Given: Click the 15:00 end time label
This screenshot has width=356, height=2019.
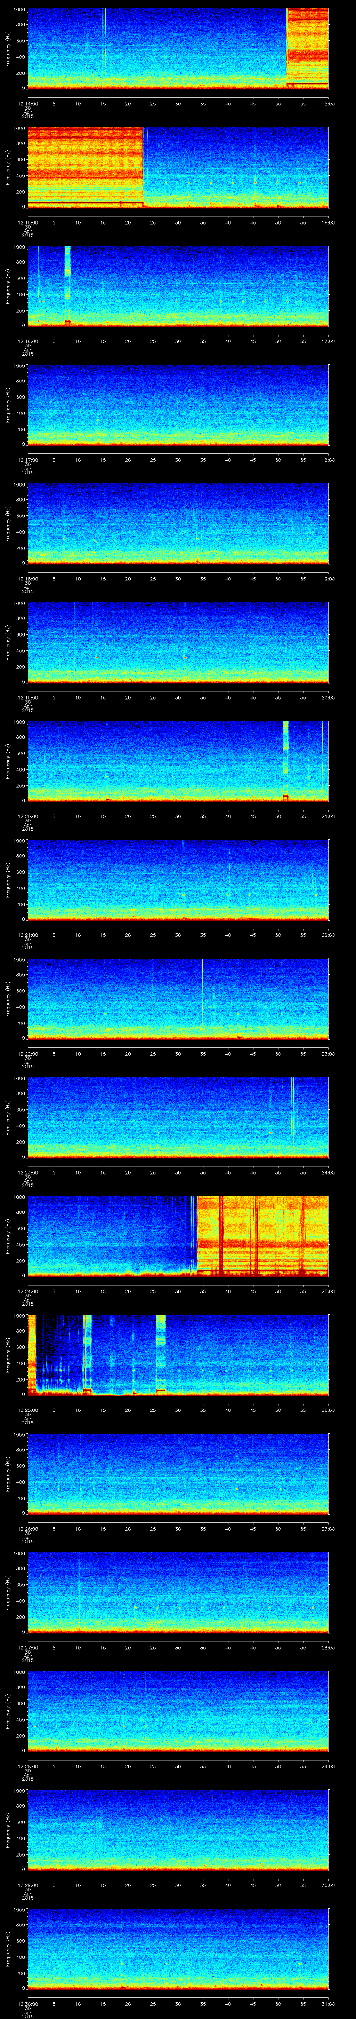Looking at the screenshot, I should pyautogui.click(x=328, y=103).
